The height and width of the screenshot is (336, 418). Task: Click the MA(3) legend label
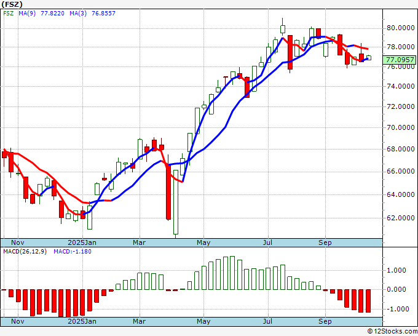[x=78, y=14]
